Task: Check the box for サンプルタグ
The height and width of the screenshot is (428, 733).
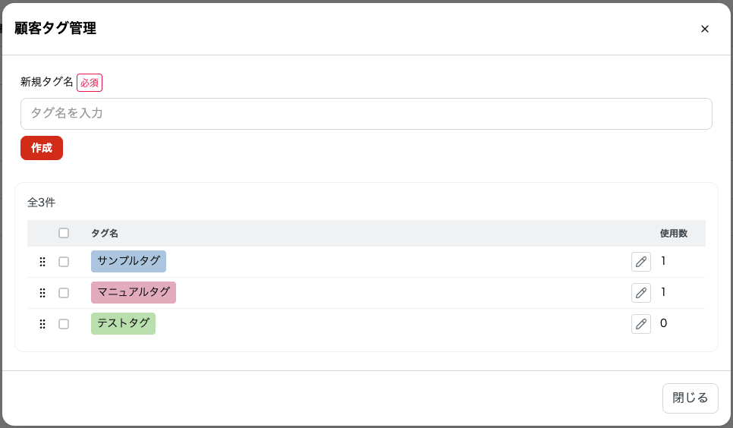Action: [x=64, y=262]
